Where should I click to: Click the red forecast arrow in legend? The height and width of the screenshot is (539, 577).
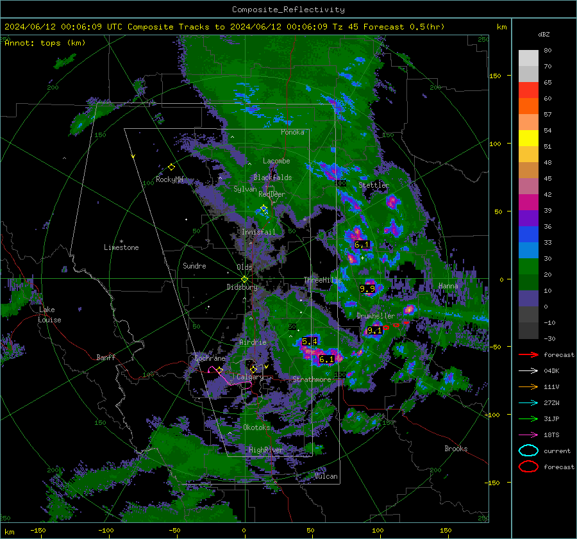[x=528, y=354]
